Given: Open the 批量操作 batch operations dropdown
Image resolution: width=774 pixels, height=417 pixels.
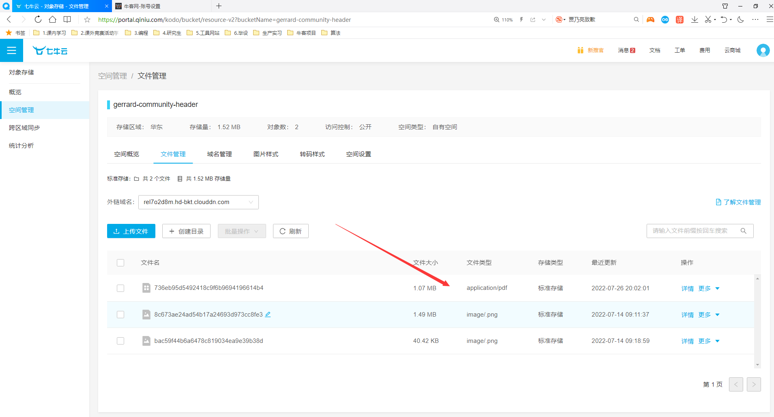Looking at the screenshot, I should click(x=242, y=231).
